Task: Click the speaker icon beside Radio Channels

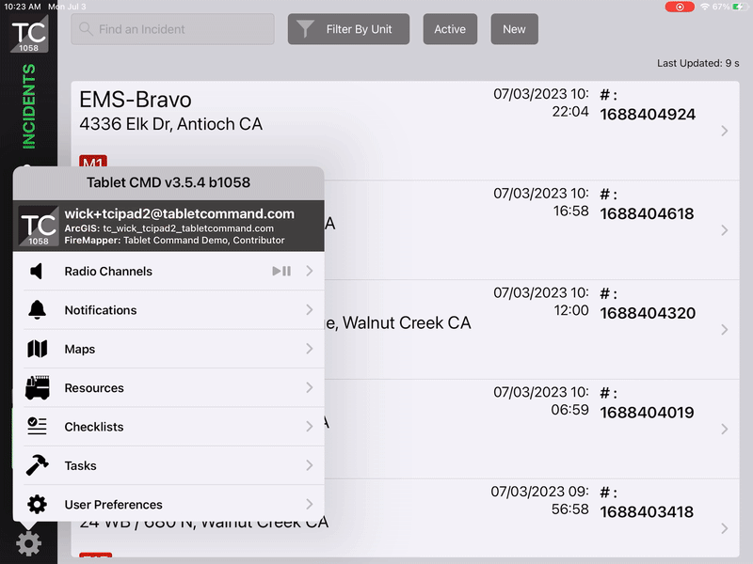Action: pos(37,272)
